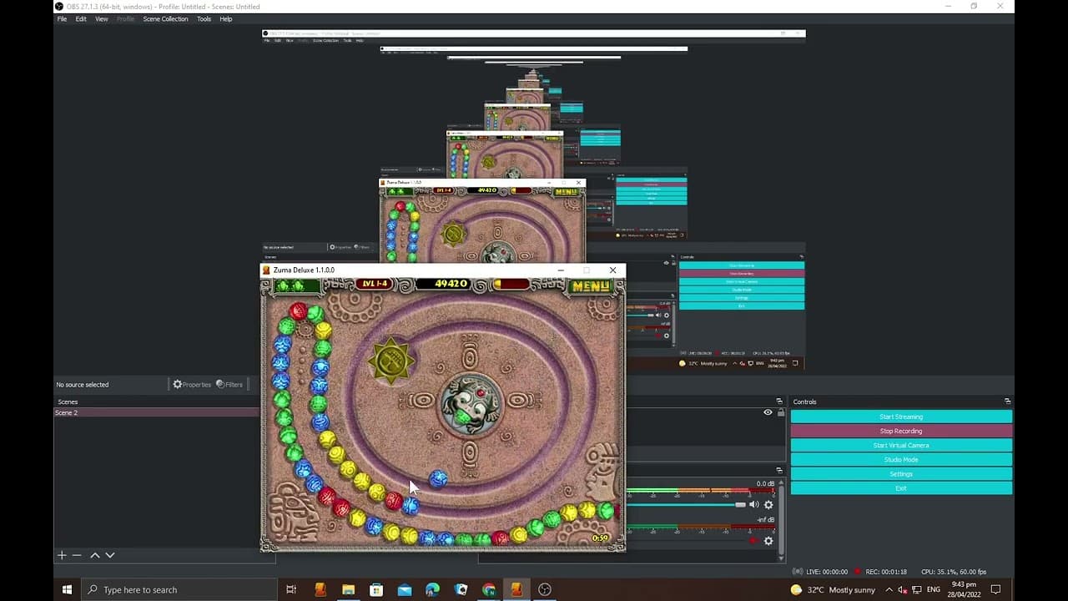This screenshot has width=1068, height=601.
Task: Click the ENG language indicator
Action: tap(934, 589)
